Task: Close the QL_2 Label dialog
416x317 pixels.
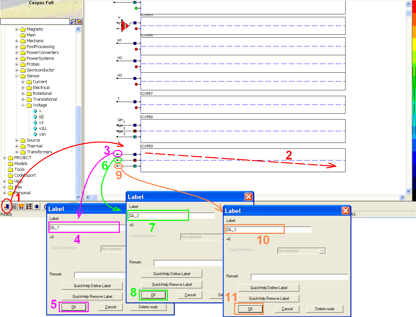Action: [248, 197]
